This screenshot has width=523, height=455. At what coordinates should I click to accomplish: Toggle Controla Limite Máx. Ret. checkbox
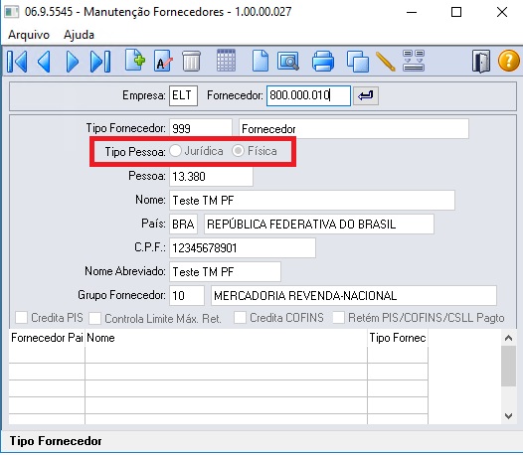(94, 318)
